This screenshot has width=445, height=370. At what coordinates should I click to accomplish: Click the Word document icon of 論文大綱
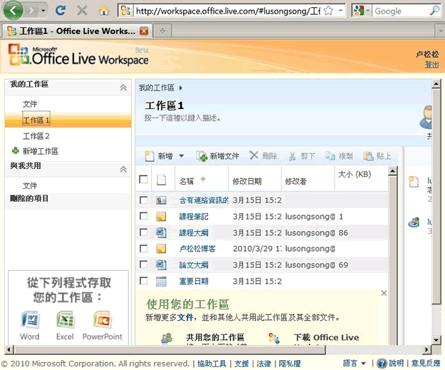[x=161, y=265]
